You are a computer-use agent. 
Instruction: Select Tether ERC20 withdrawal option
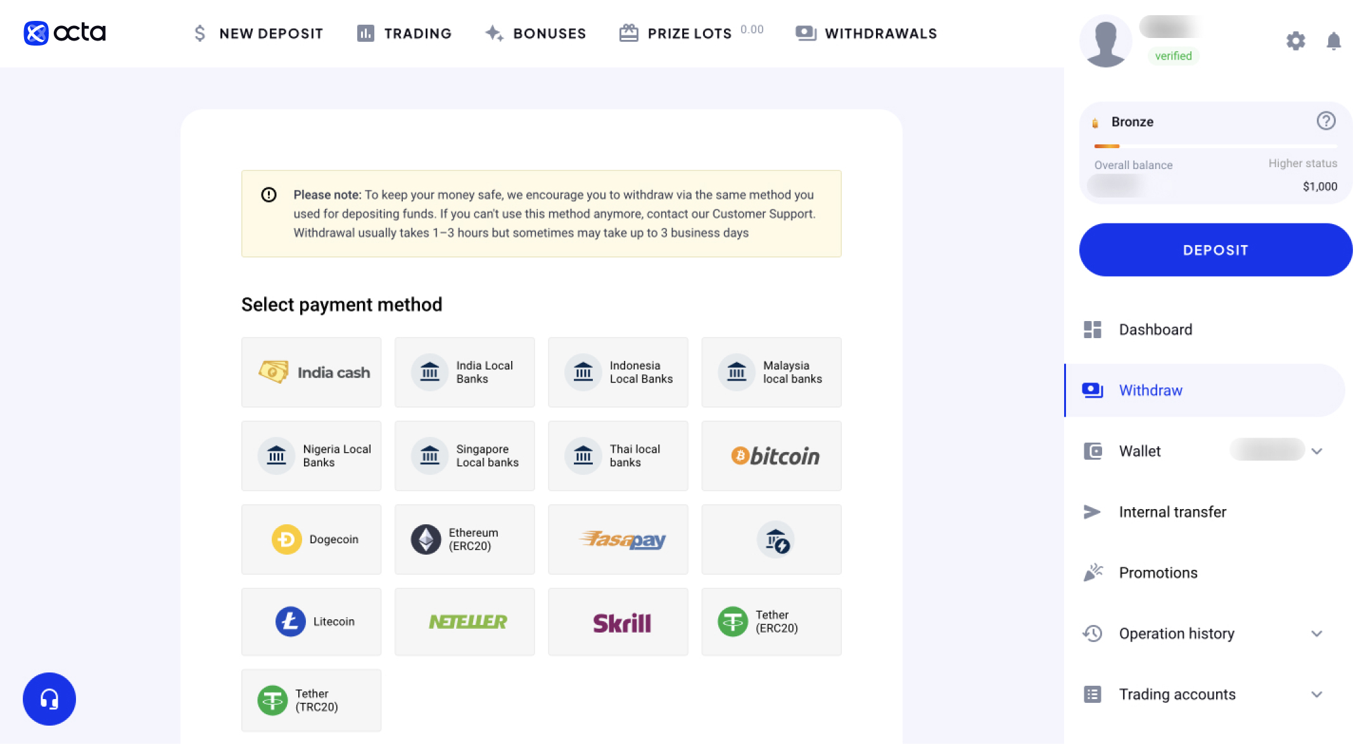tap(771, 622)
